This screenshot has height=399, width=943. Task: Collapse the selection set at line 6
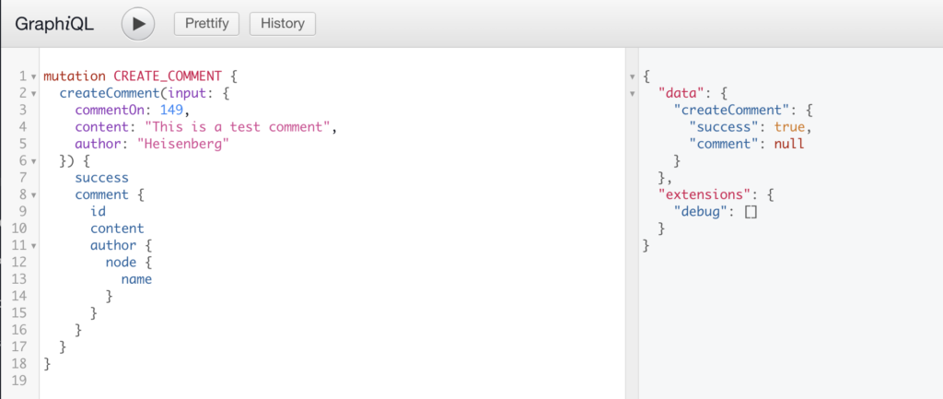[34, 161]
